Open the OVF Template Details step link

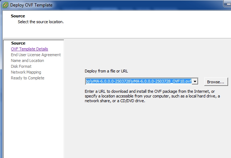click(29, 49)
